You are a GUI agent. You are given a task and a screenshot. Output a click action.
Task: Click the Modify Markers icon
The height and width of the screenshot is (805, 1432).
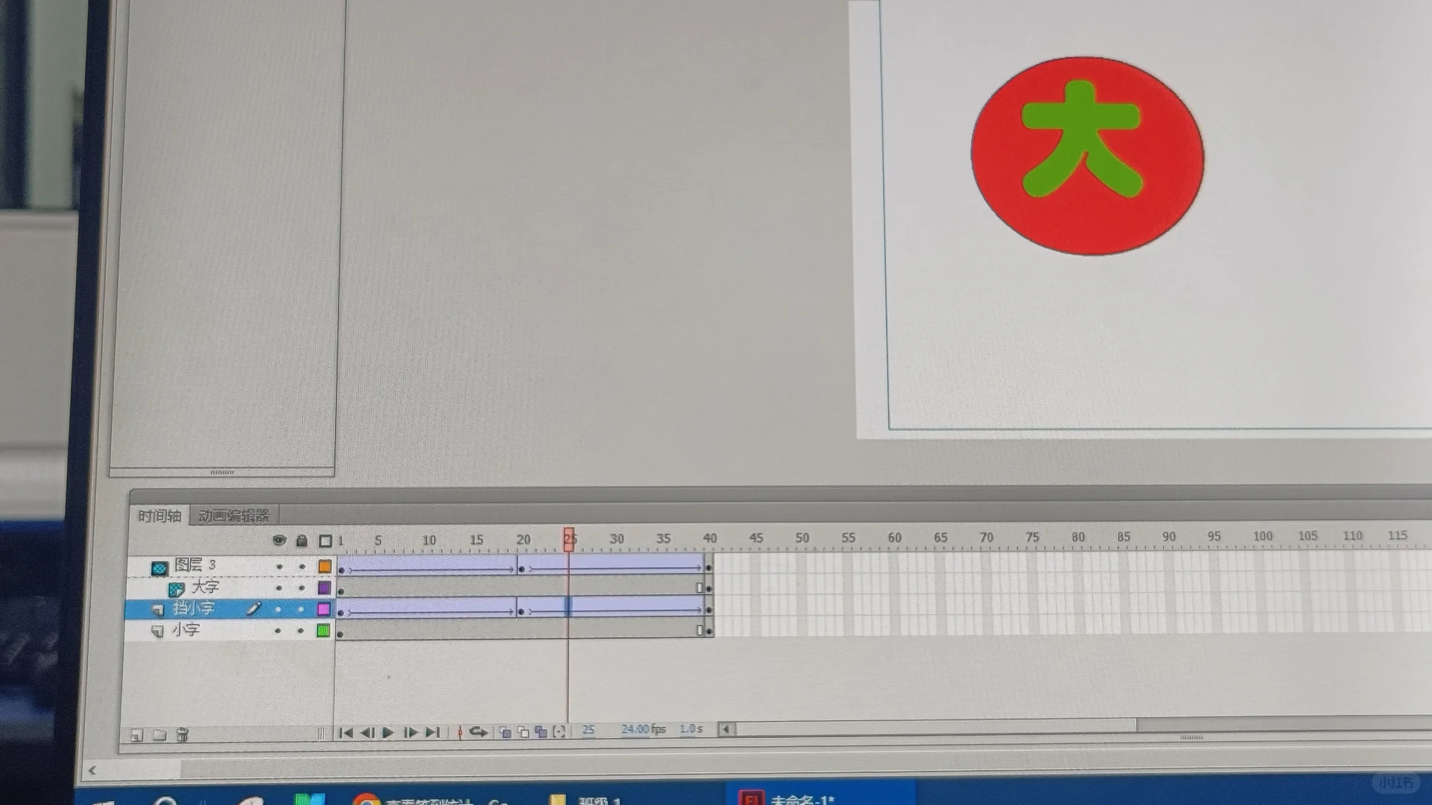pyautogui.click(x=559, y=733)
